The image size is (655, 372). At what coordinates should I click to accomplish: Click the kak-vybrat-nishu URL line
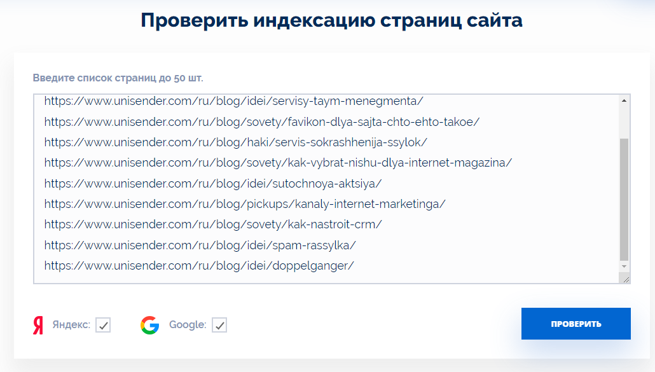[x=278, y=163]
